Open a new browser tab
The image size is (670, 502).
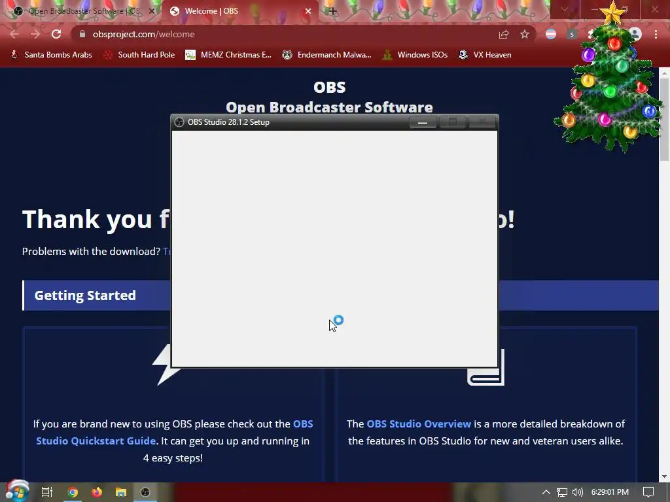(x=333, y=11)
